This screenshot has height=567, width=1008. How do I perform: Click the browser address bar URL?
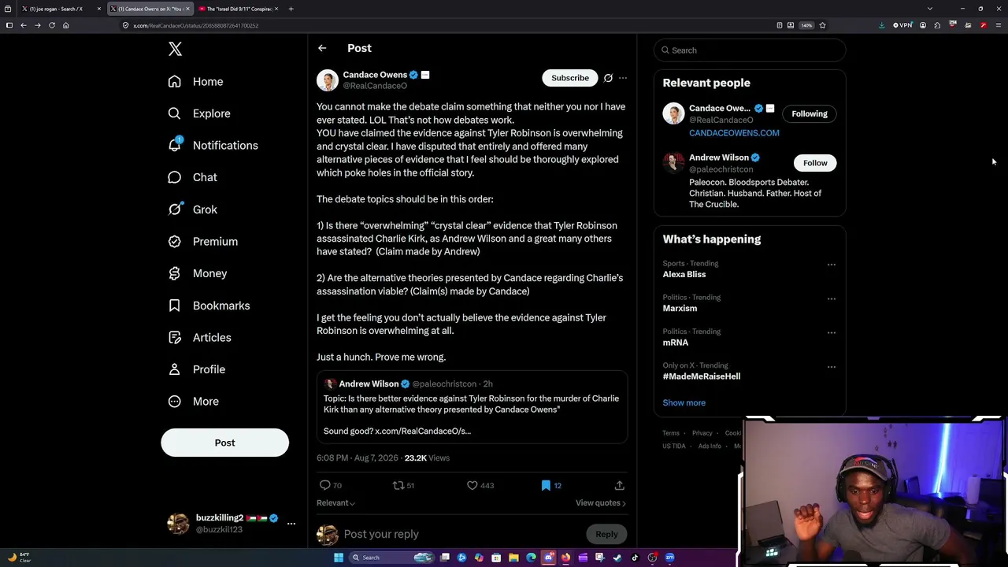pyautogui.click(x=195, y=25)
